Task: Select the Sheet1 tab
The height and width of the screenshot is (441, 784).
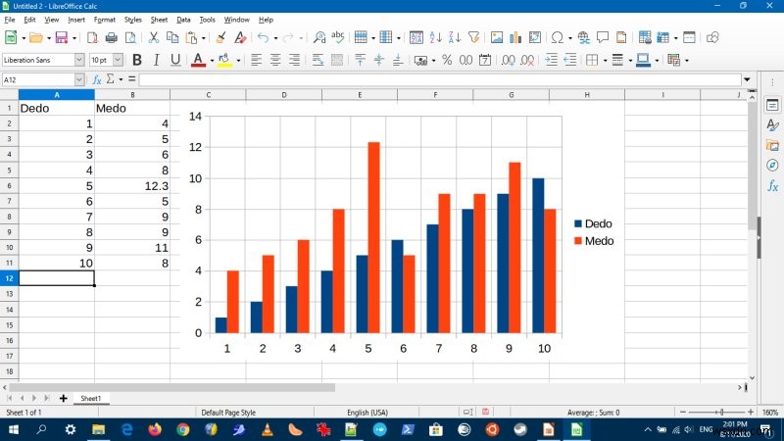Action: (x=90, y=399)
